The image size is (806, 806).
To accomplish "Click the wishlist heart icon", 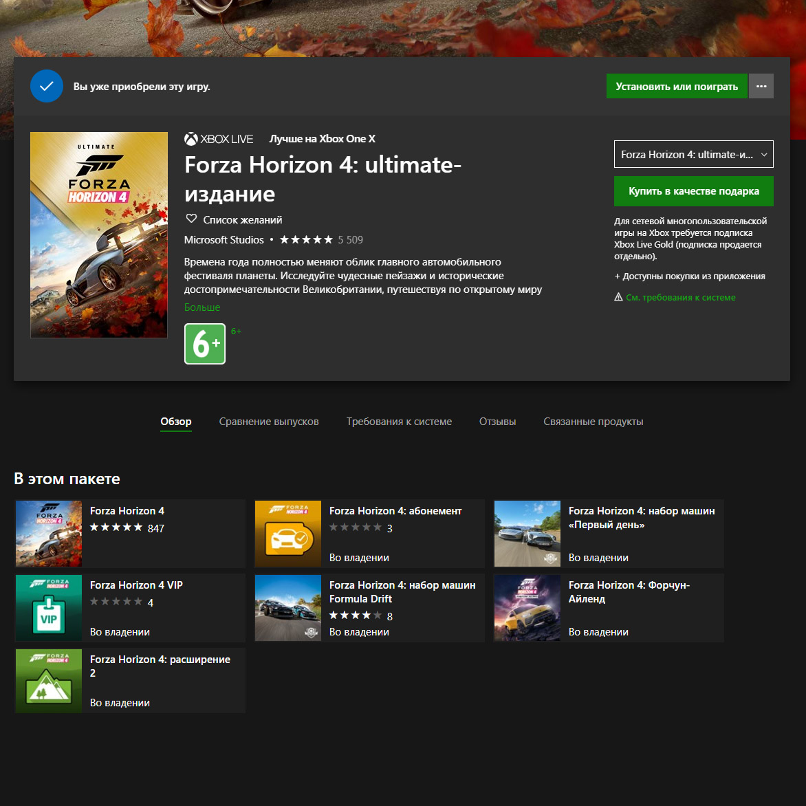I will click(x=192, y=219).
